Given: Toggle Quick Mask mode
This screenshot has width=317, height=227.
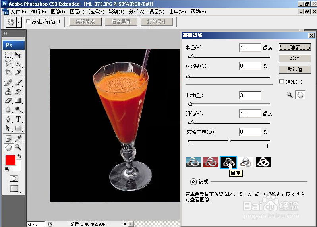Looking at the screenshot, I should tap(14, 178).
